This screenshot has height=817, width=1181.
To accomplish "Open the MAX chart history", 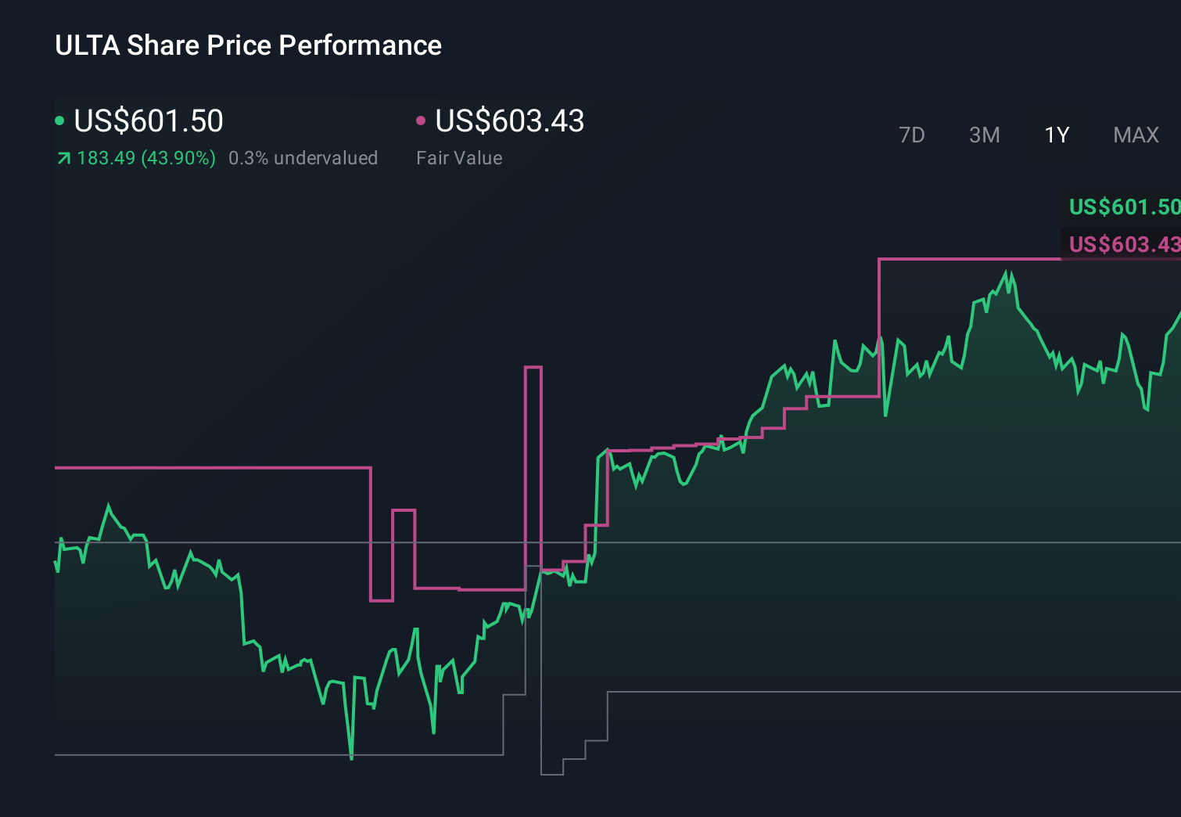I will 1135,135.
